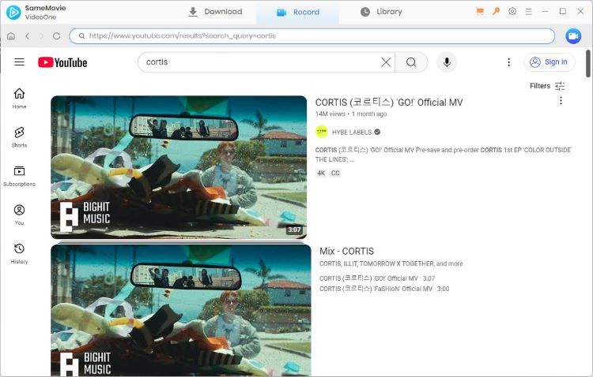Open the YouTube guide hamburger menu
593x377 pixels.
click(x=19, y=62)
